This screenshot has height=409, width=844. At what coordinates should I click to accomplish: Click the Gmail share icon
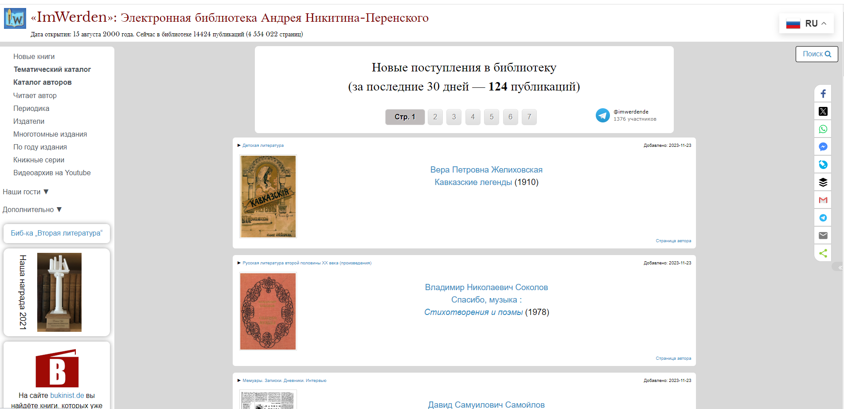823,200
